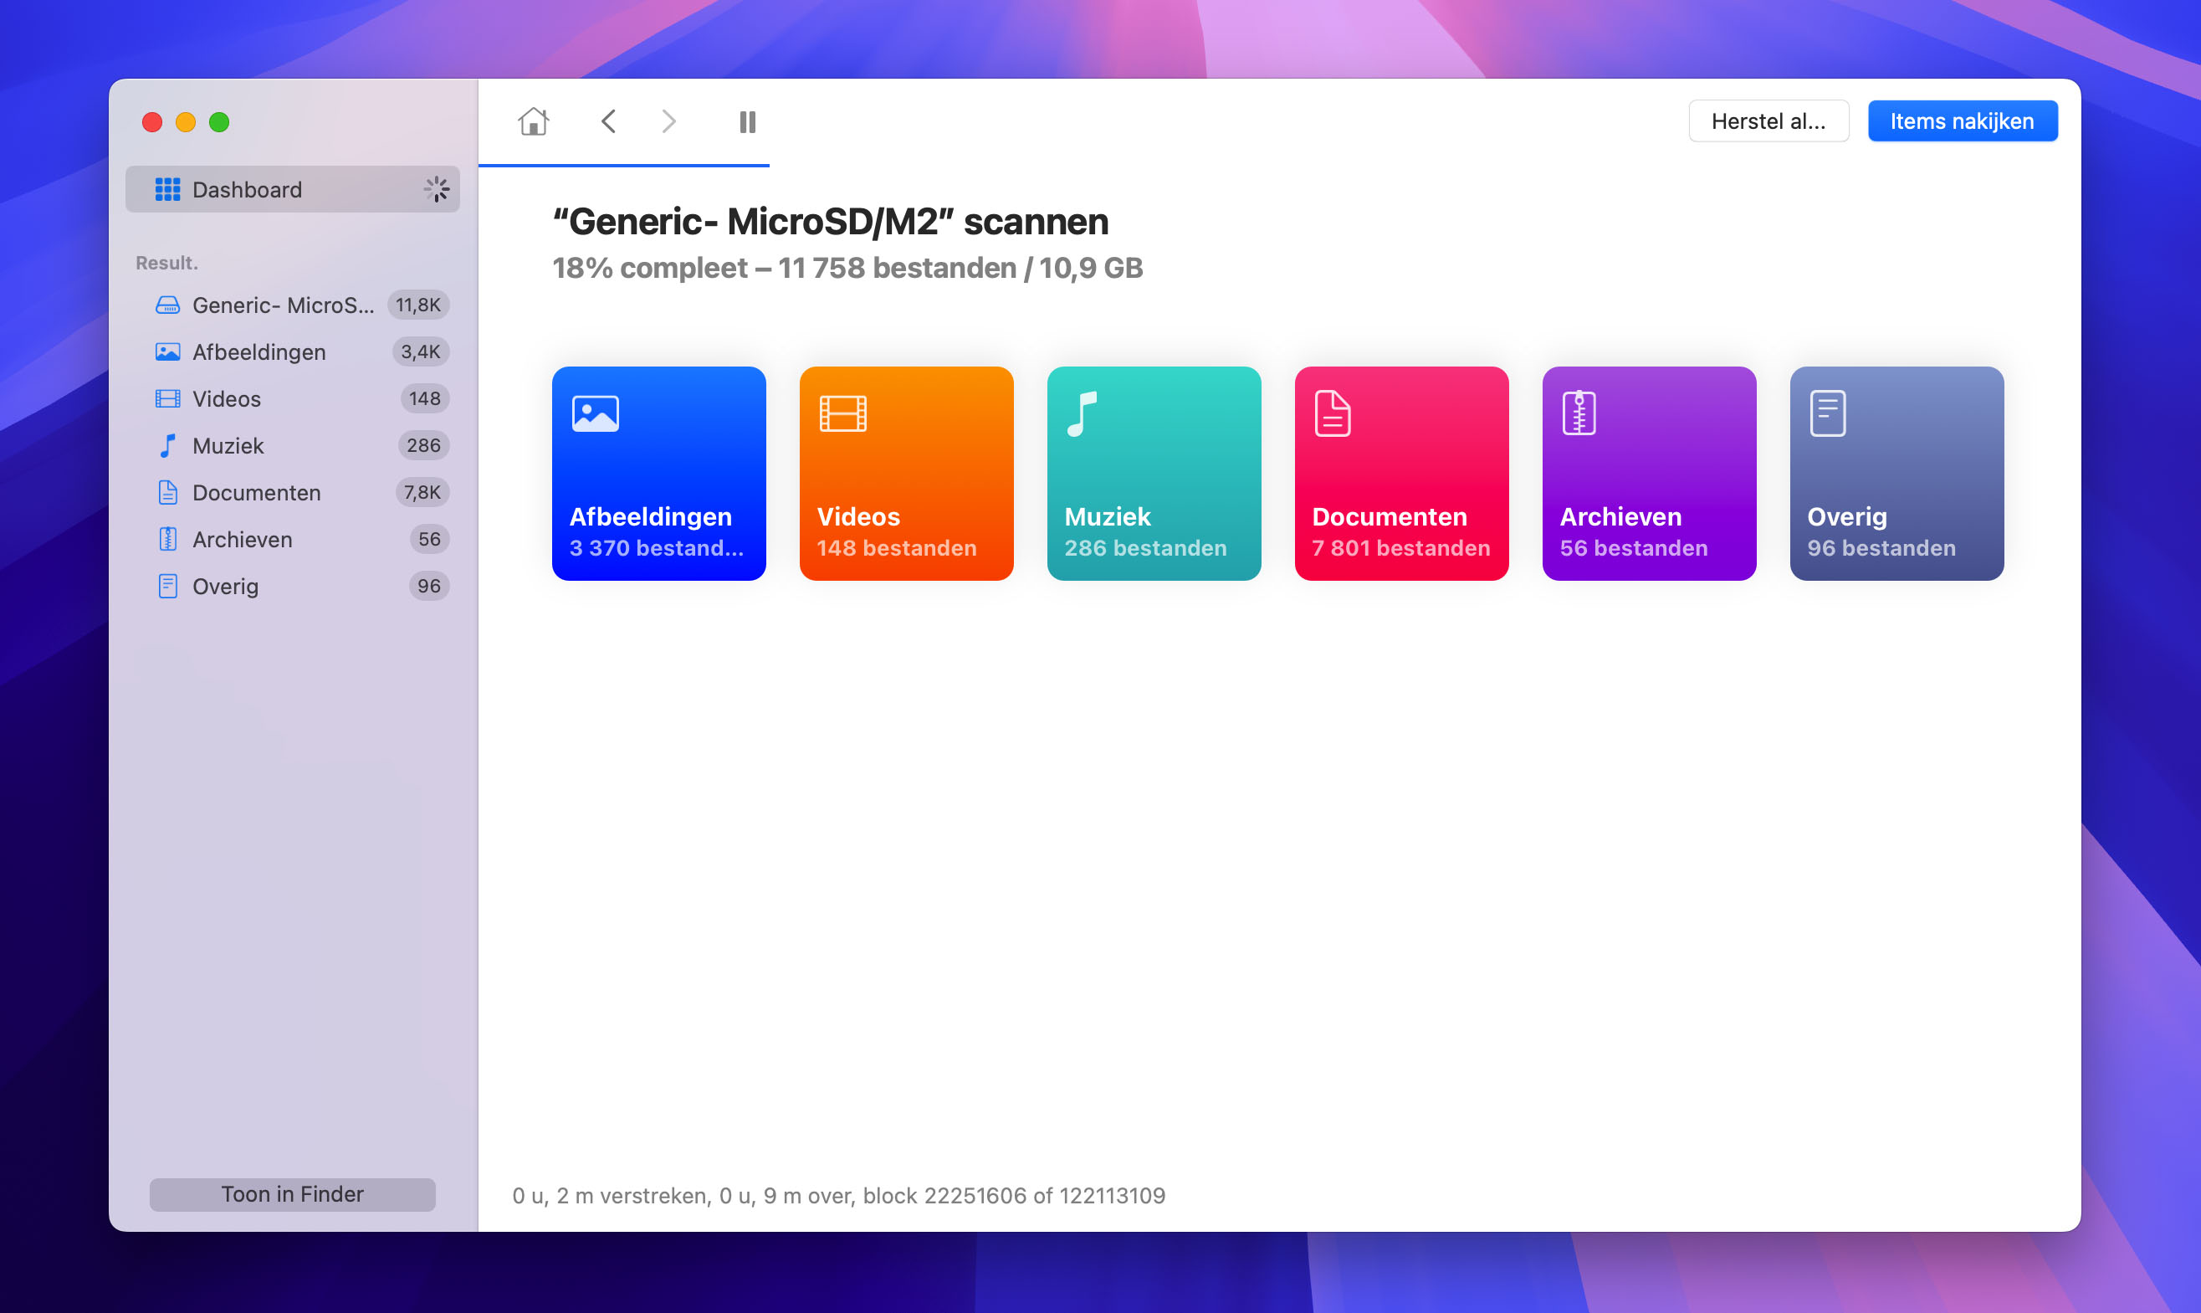
Task: Maximize the window with green button
Action: tap(219, 122)
